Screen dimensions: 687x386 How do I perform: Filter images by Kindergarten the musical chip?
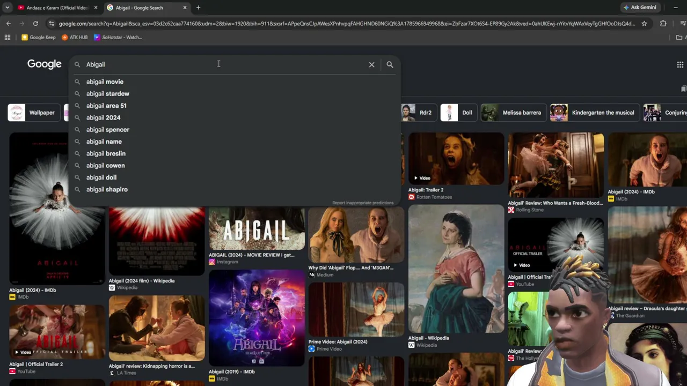594,113
